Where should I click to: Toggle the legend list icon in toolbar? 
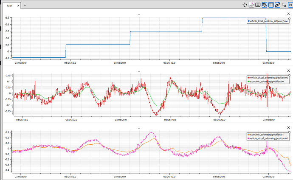click(258, 5)
